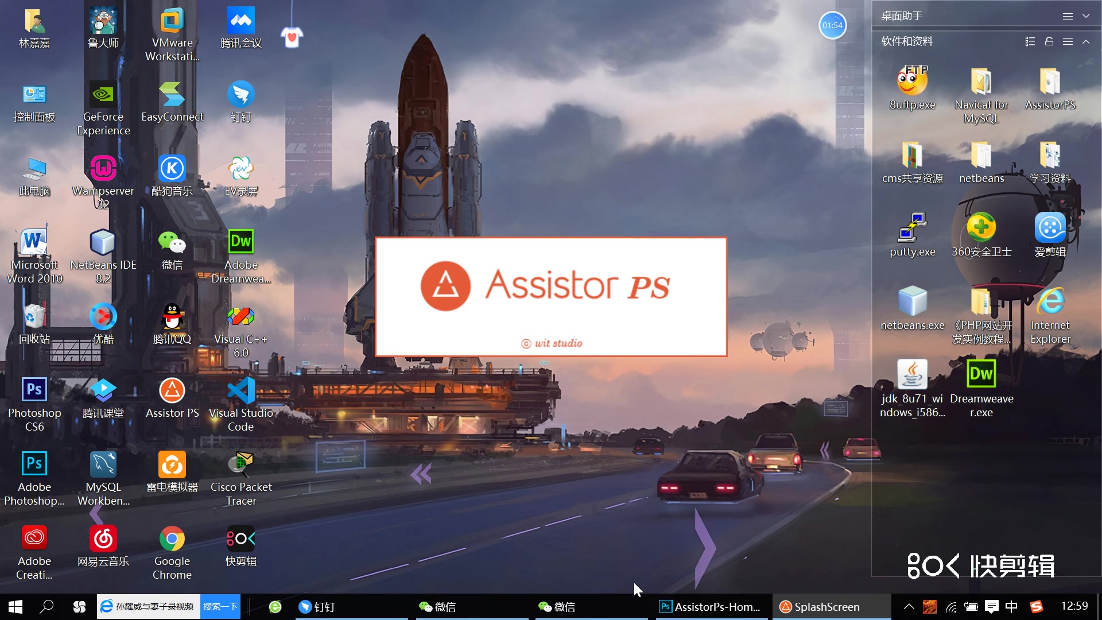Viewport: 1102px width, 620px height.
Task: Open VMware Workstation desktop shortcut
Action: point(172,34)
